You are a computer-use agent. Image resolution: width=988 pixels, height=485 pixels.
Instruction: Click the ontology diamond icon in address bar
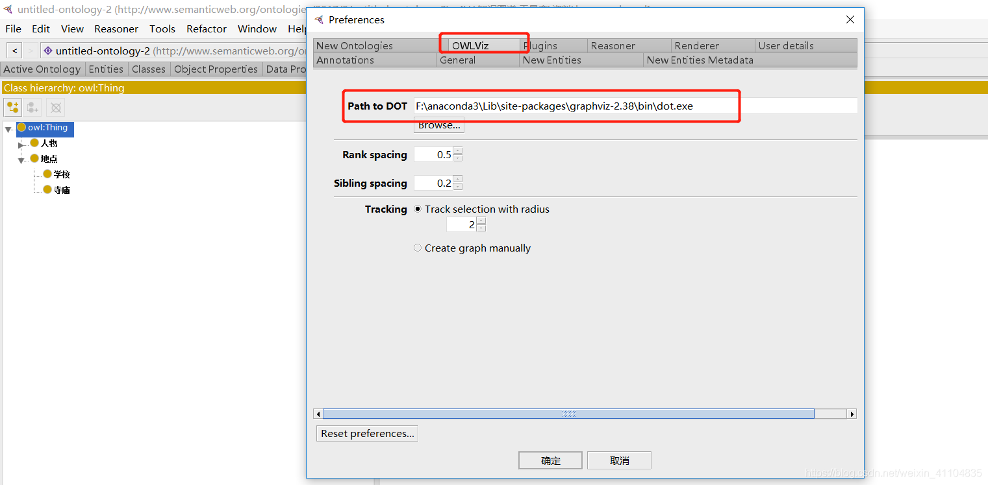[x=48, y=51]
